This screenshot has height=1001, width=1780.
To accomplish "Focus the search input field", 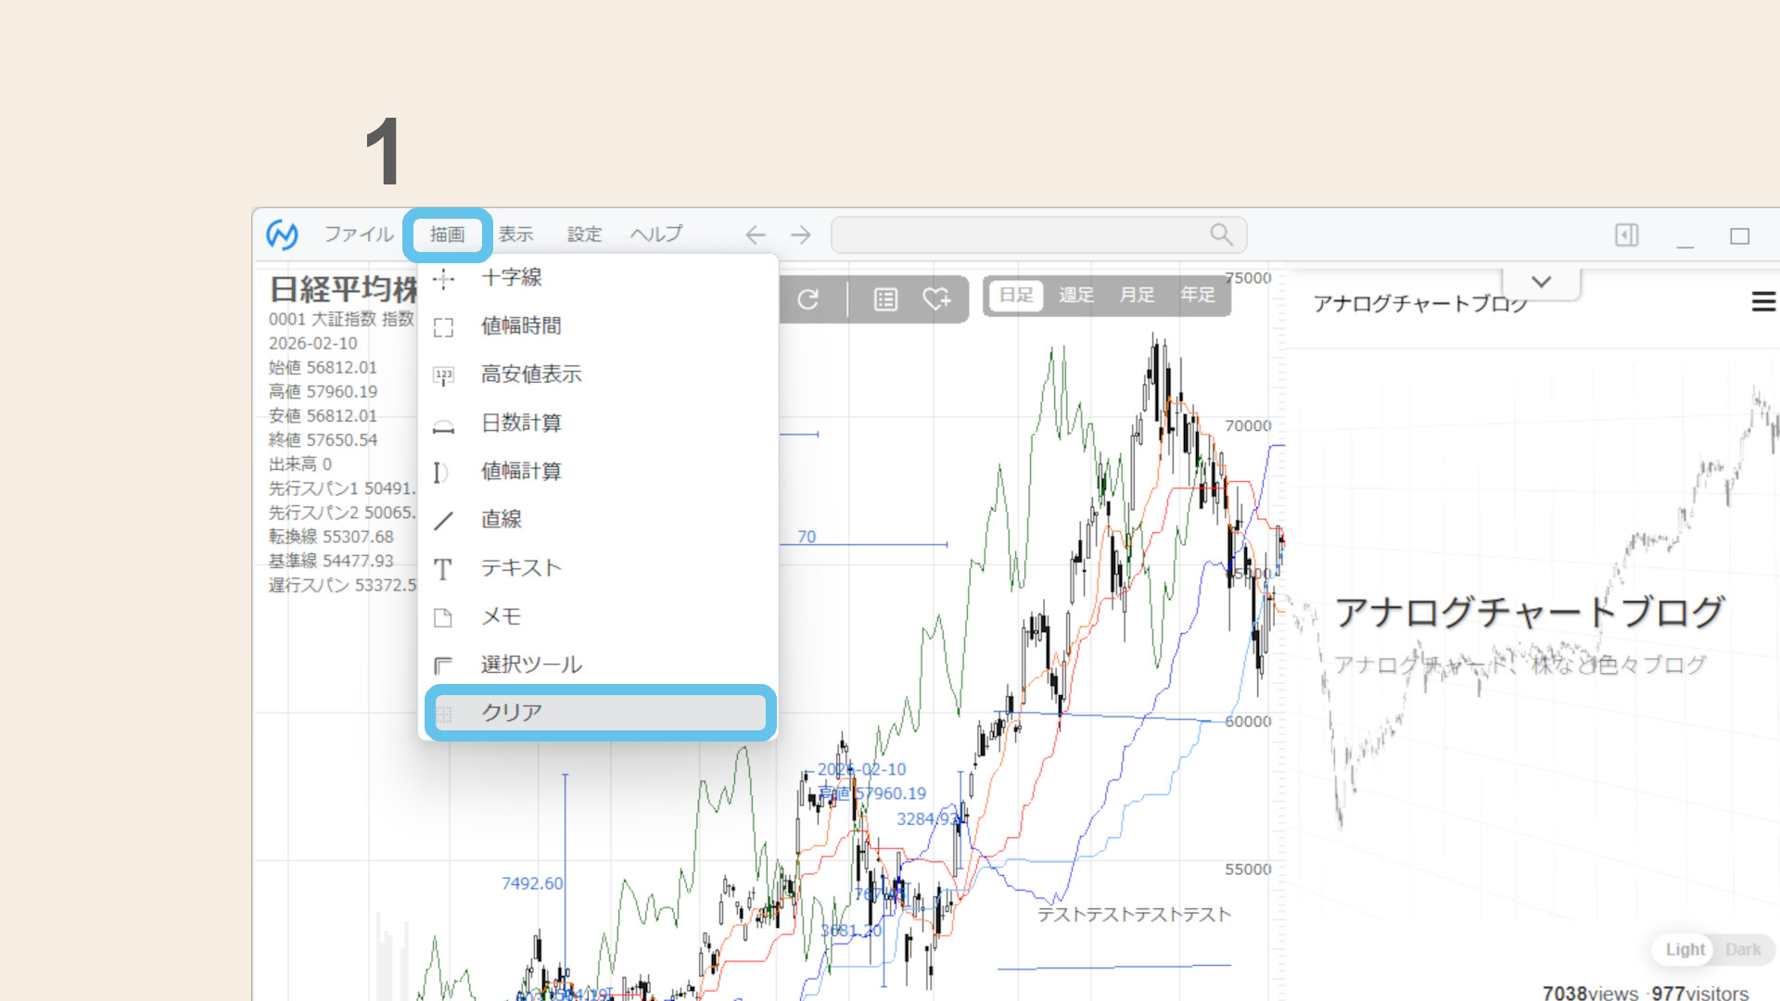I will click(1038, 234).
